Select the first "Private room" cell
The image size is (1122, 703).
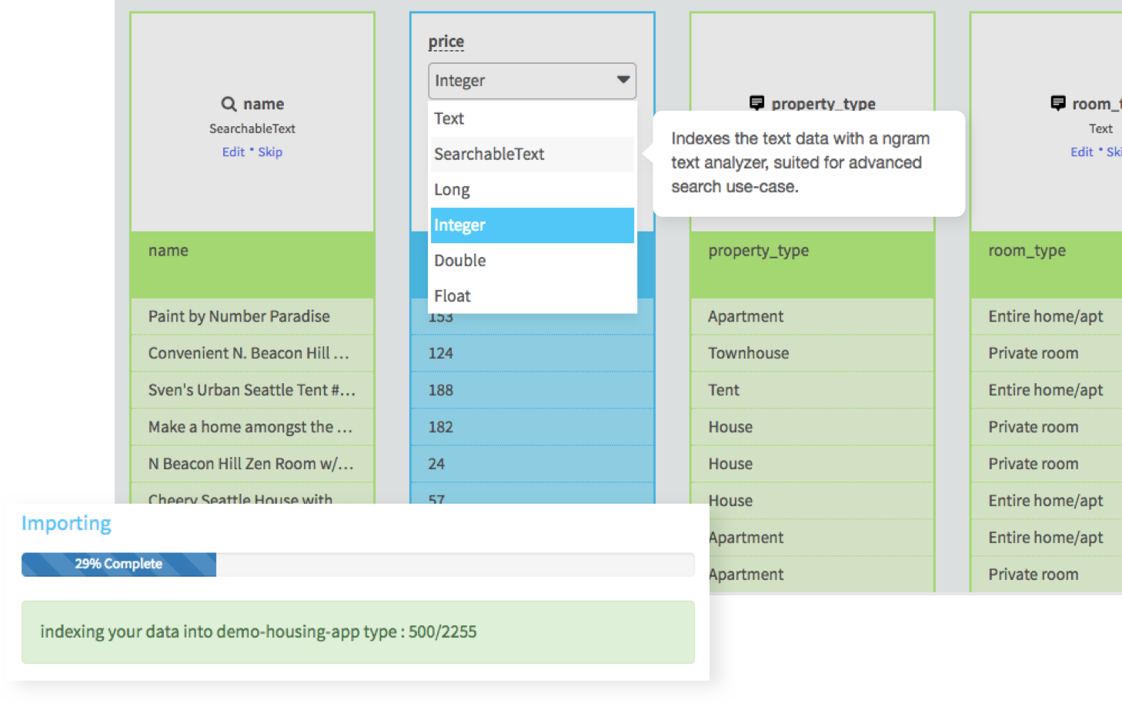pos(1034,353)
